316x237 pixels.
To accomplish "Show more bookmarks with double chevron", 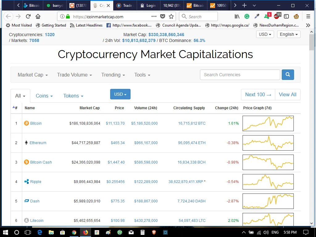I will click(x=308, y=25).
